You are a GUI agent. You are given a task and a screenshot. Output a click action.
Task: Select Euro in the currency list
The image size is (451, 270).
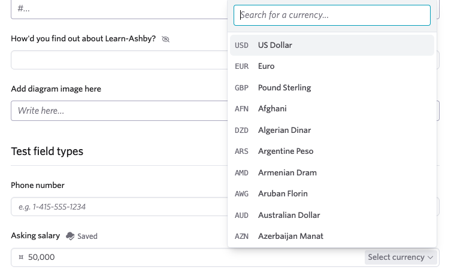332,66
